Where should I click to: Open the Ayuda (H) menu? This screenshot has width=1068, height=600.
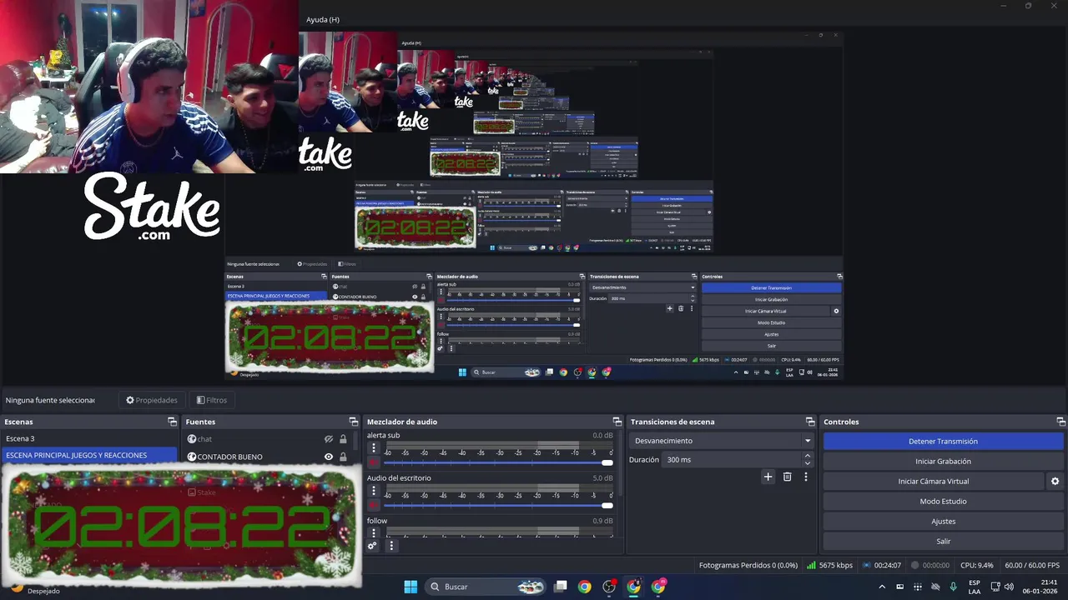pos(323,19)
